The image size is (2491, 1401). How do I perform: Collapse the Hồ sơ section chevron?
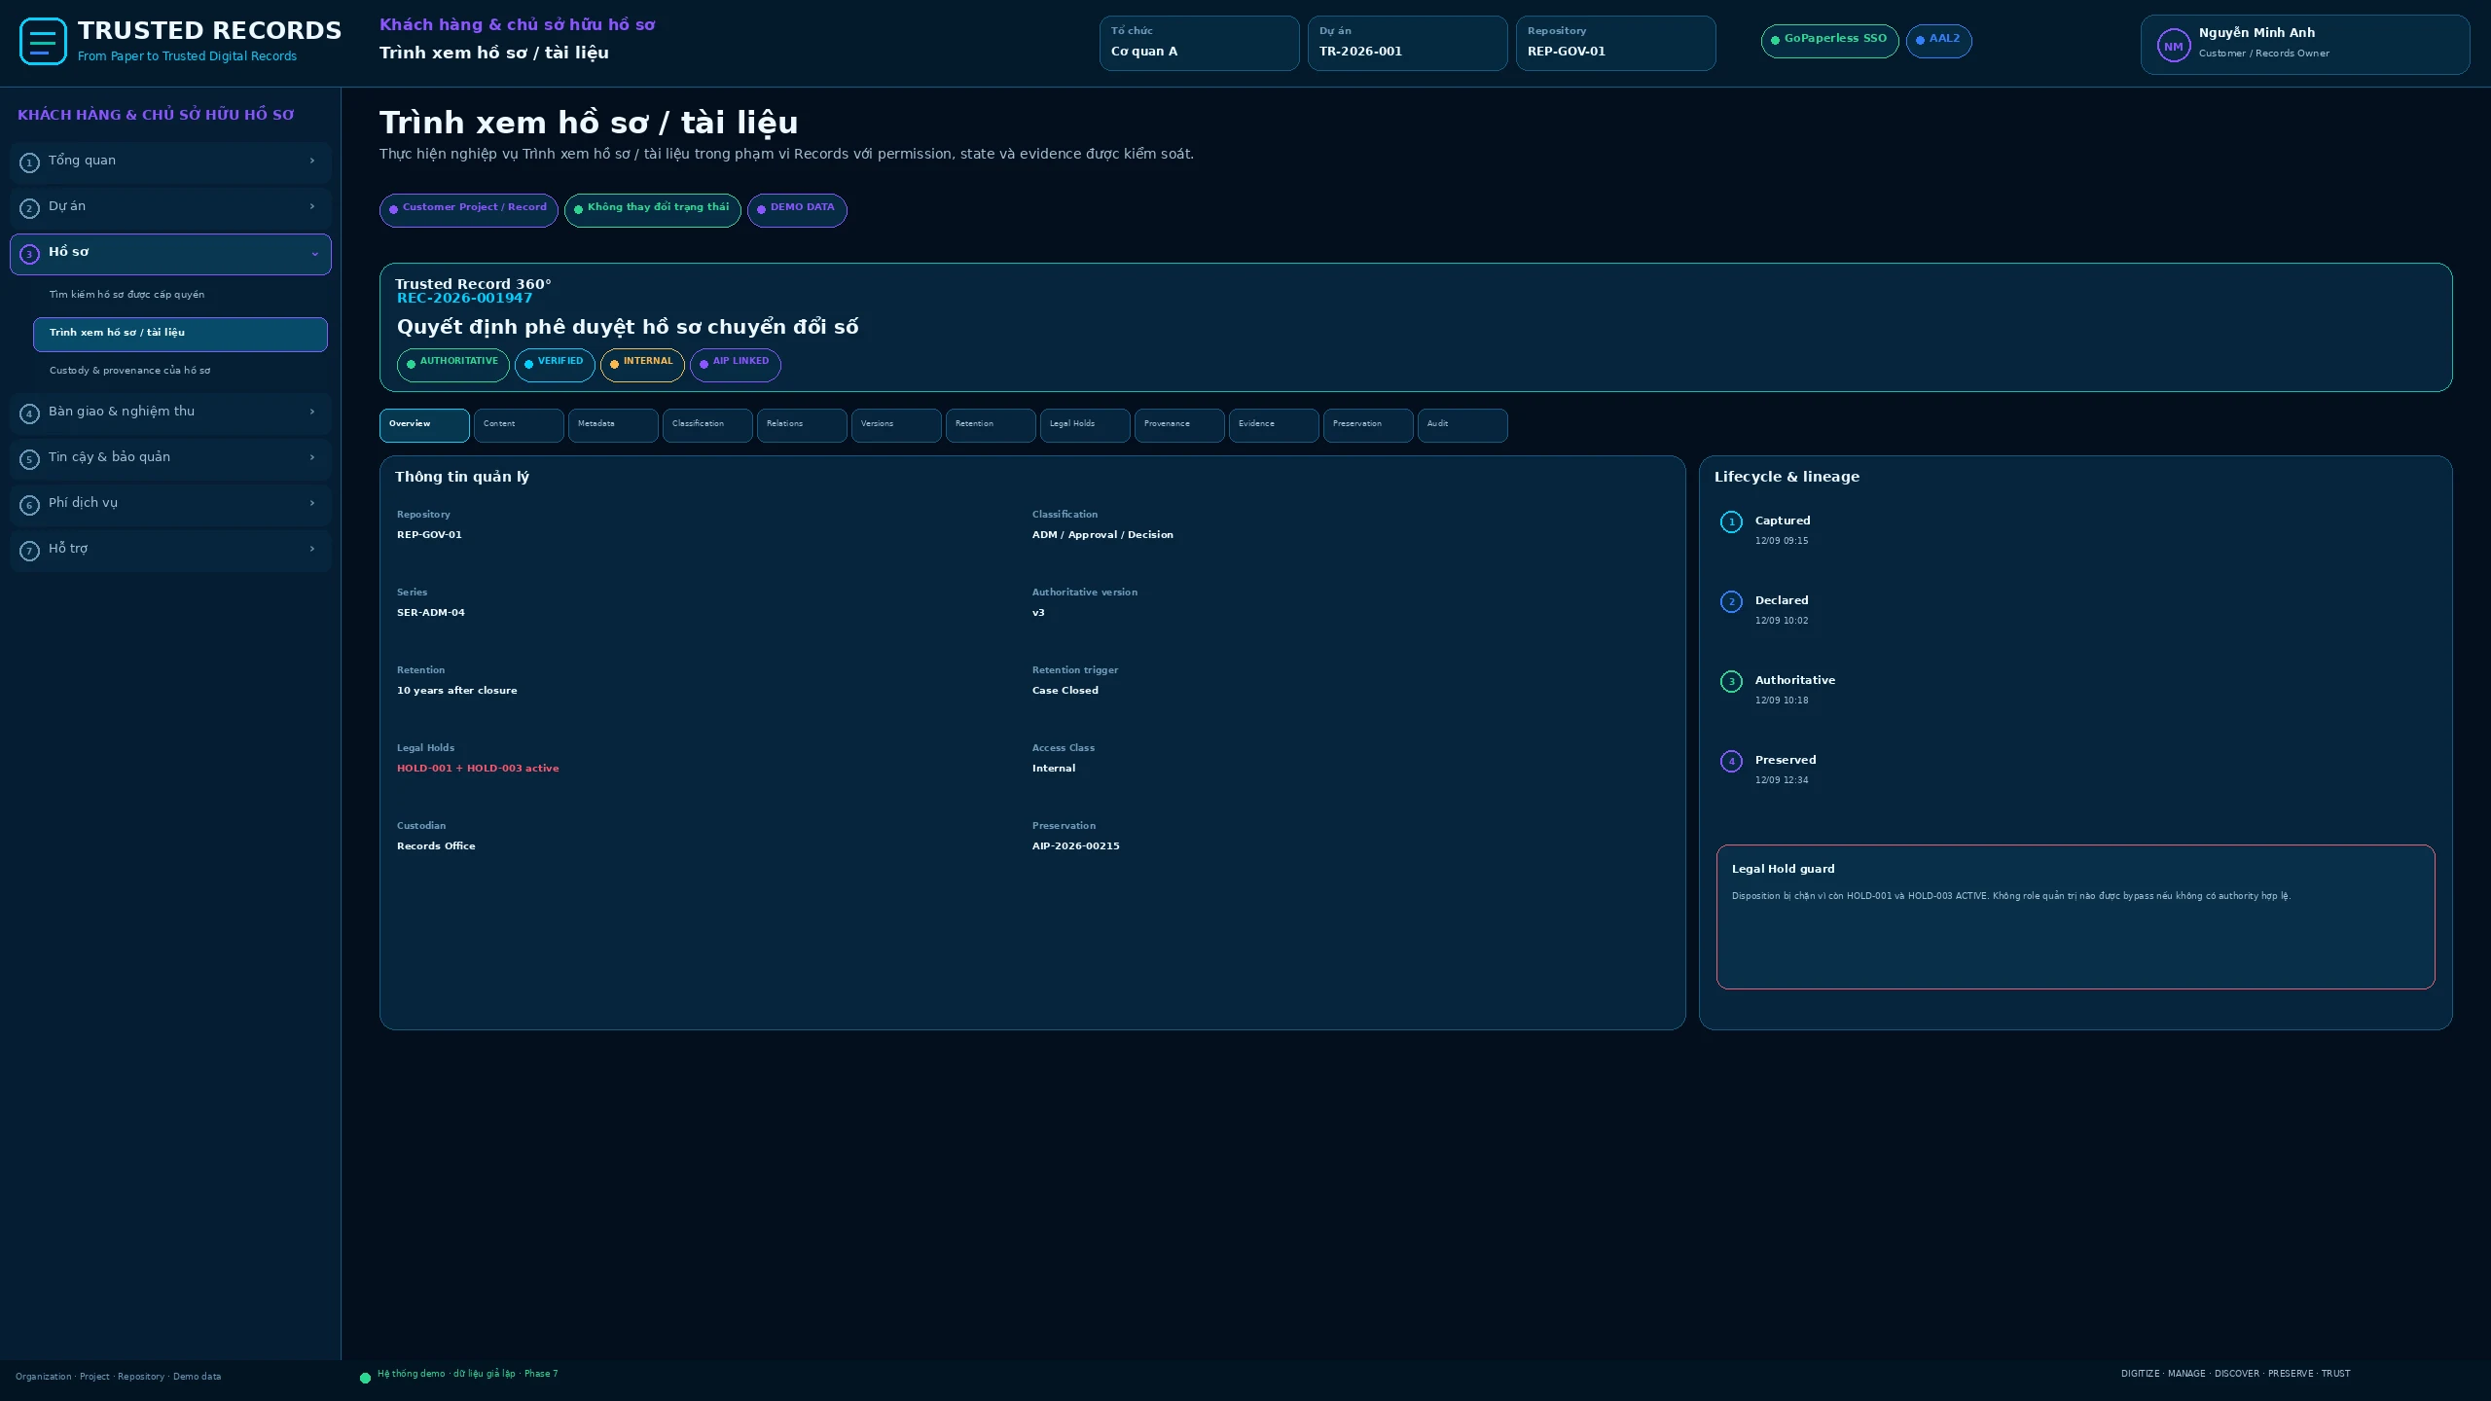(314, 254)
